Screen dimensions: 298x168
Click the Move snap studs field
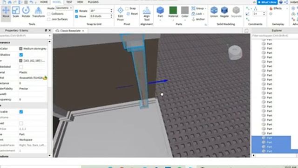coord(100,16)
